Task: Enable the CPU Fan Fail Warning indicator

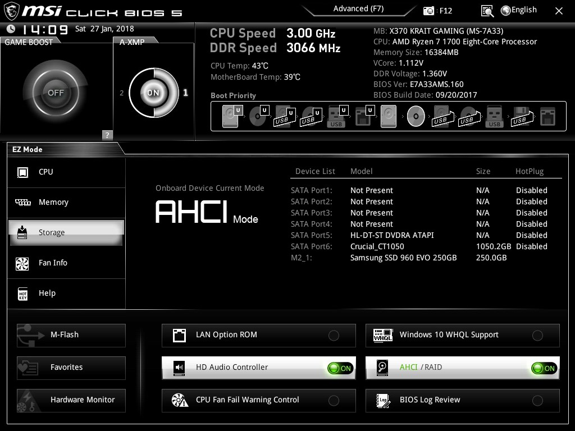Action: (x=334, y=401)
